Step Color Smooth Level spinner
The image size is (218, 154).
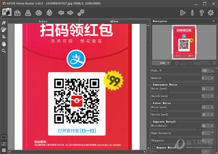(x=212, y=114)
